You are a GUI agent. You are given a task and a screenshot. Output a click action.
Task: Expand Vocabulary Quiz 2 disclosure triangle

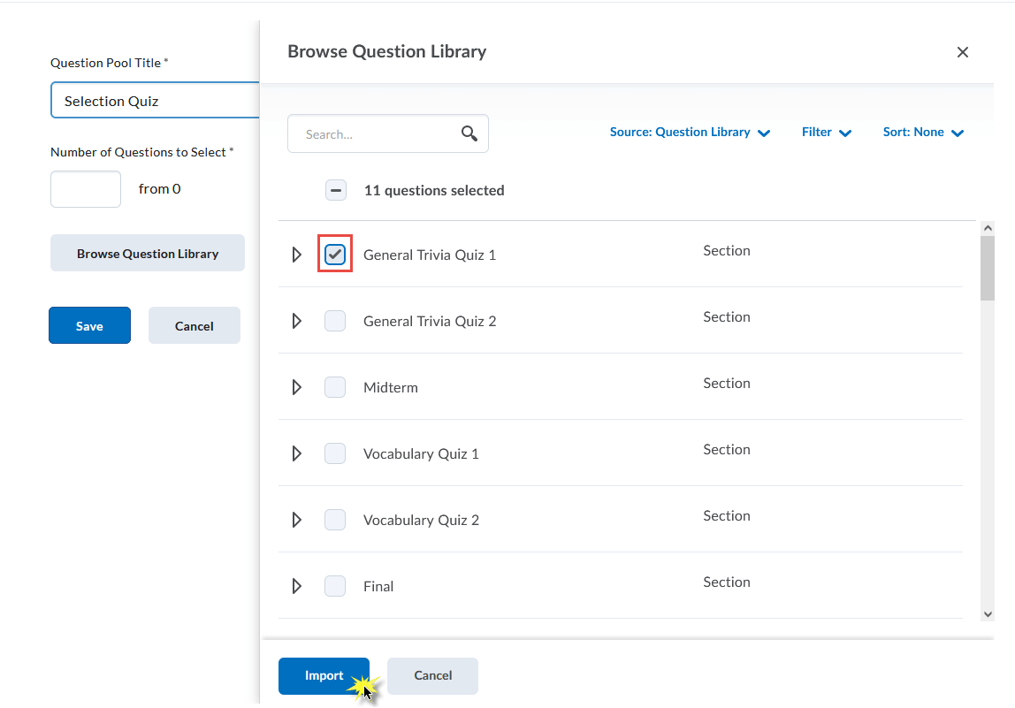click(x=297, y=520)
